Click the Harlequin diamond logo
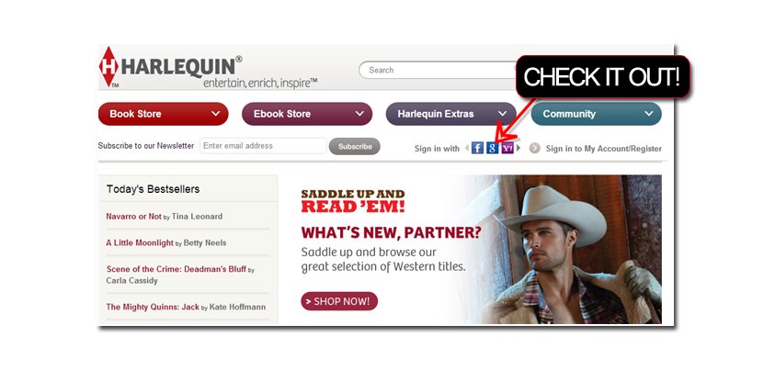Viewport: 775px width, 370px height. [108, 67]
